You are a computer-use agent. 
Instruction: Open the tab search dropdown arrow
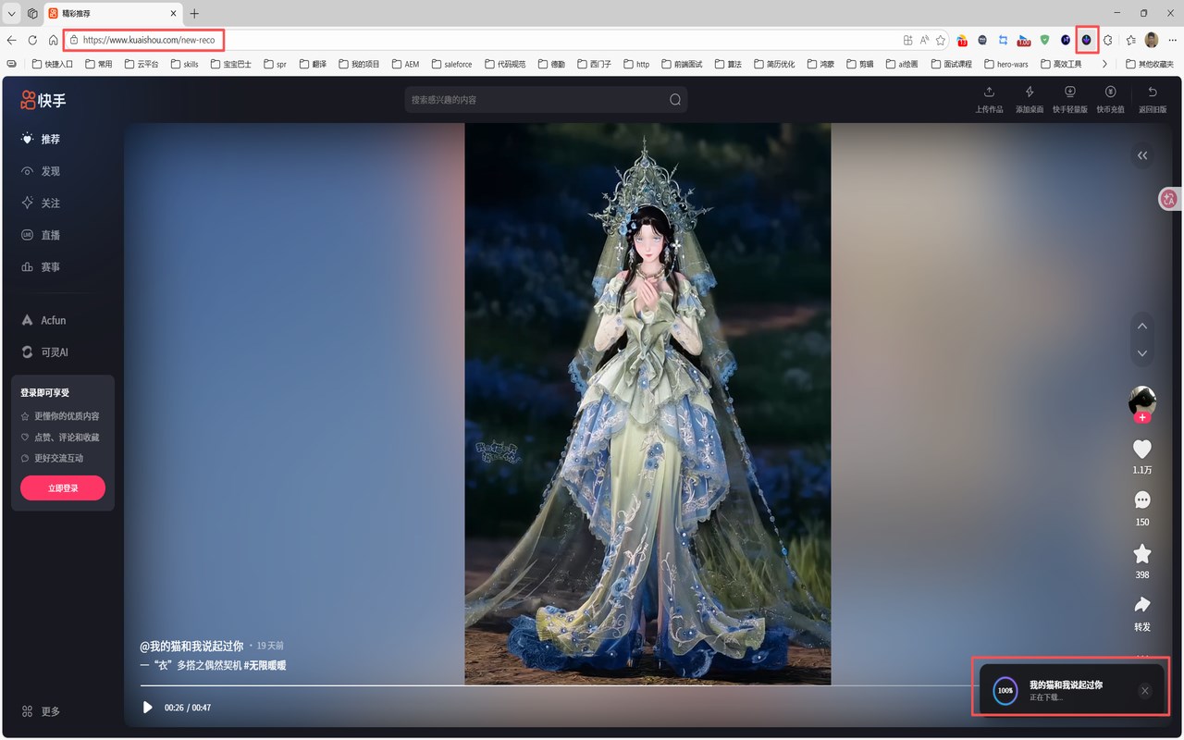click(12, 14)
